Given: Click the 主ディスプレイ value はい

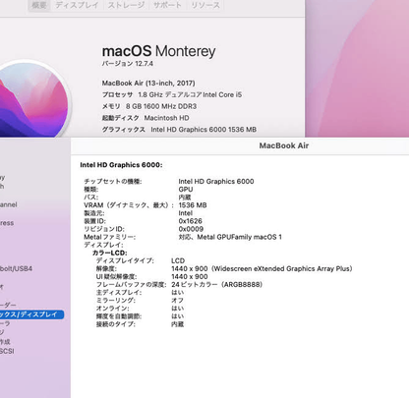Looking at the screenshot, I should click(177, 292).
